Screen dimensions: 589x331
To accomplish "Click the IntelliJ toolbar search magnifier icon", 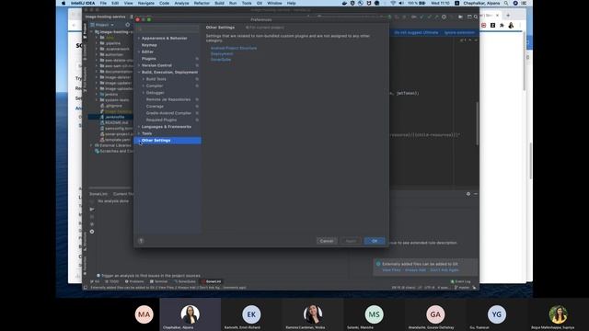I will (x=476, y=17).
